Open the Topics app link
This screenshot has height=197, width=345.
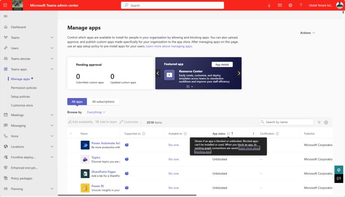[96, 158]
